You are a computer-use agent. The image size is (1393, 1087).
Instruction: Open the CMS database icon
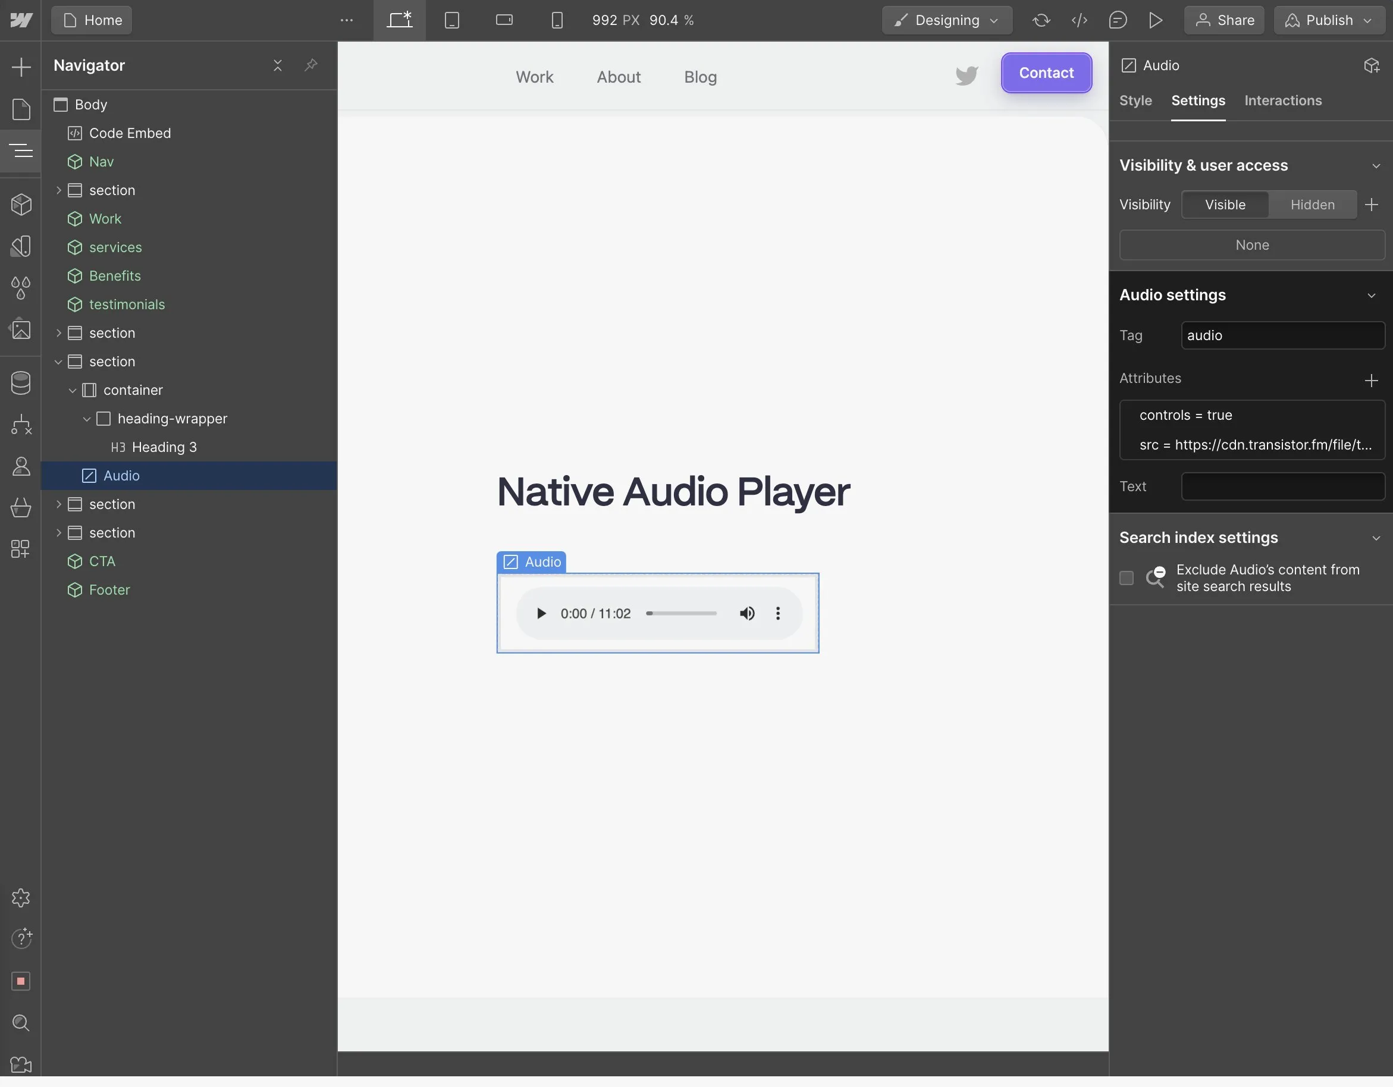[21, 383]
